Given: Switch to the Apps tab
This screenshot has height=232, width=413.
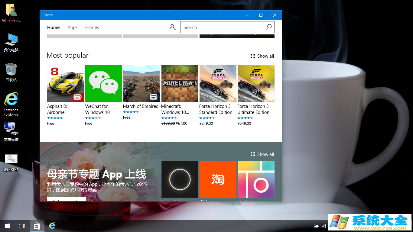Looking at the screenshot, I should coord(72,27).
